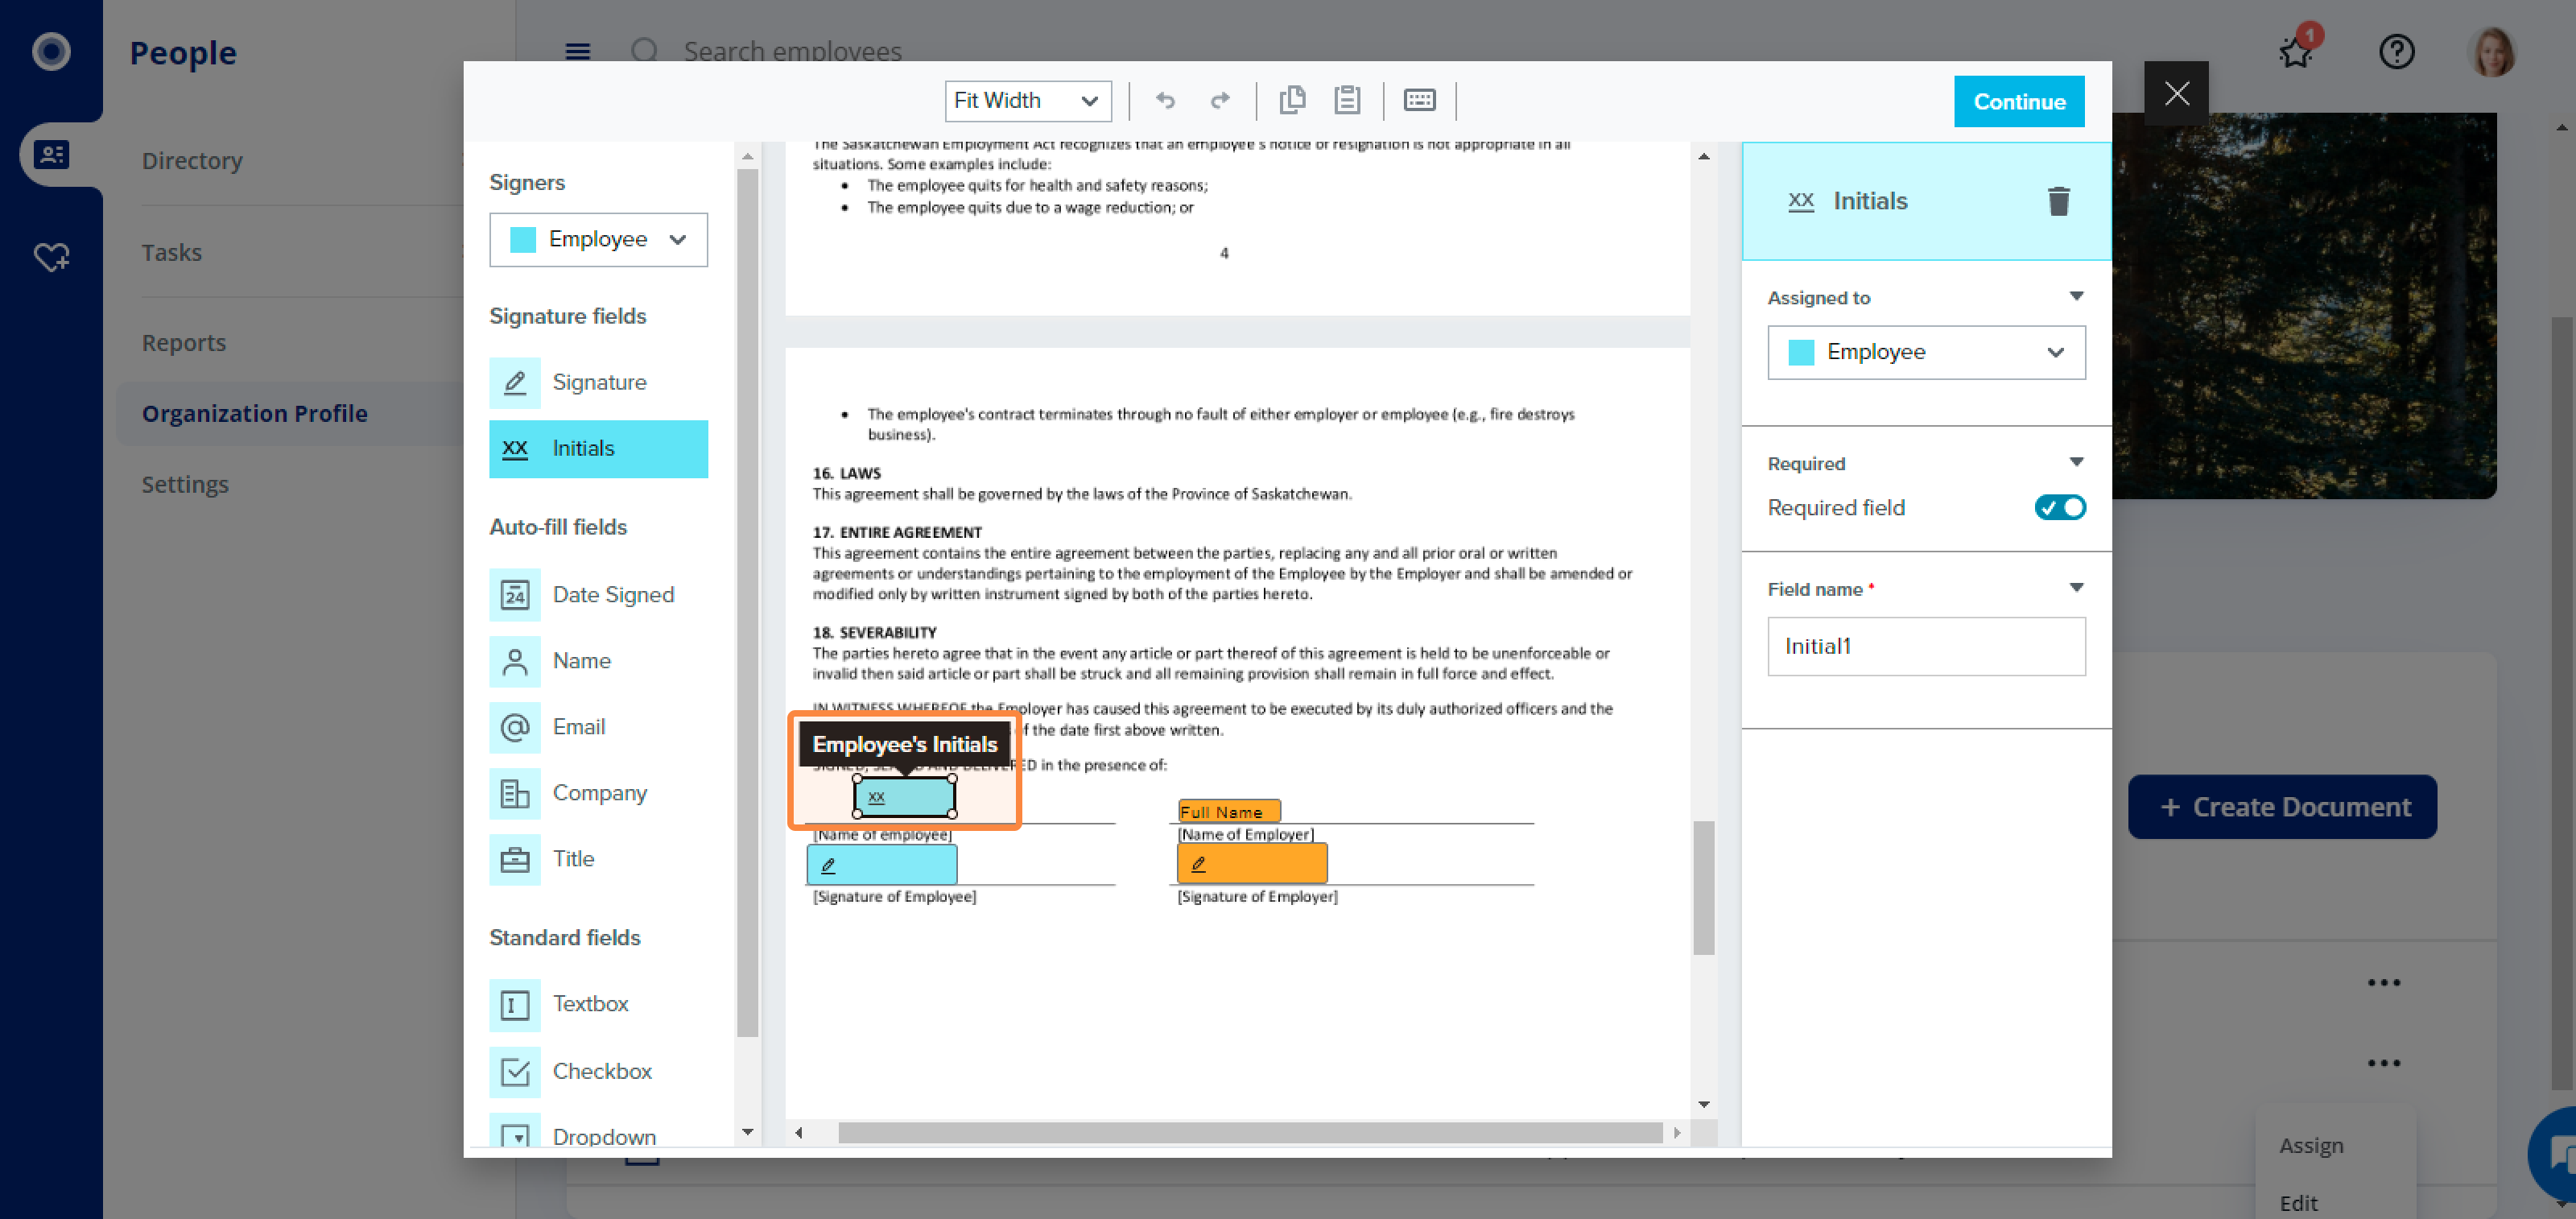The image size is (2576, 1219).
Task: Collapse the Assigned to section
Action: (x=2076, y=296)
